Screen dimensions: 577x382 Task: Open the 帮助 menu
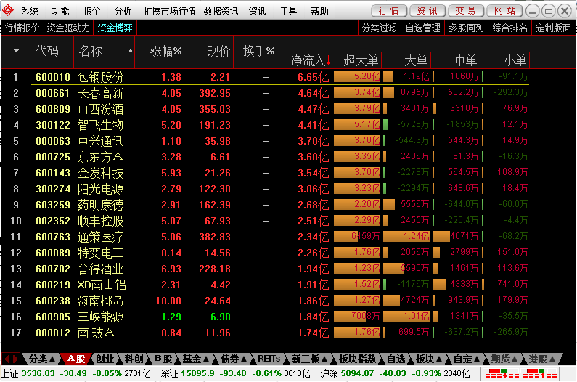[319, 11]
